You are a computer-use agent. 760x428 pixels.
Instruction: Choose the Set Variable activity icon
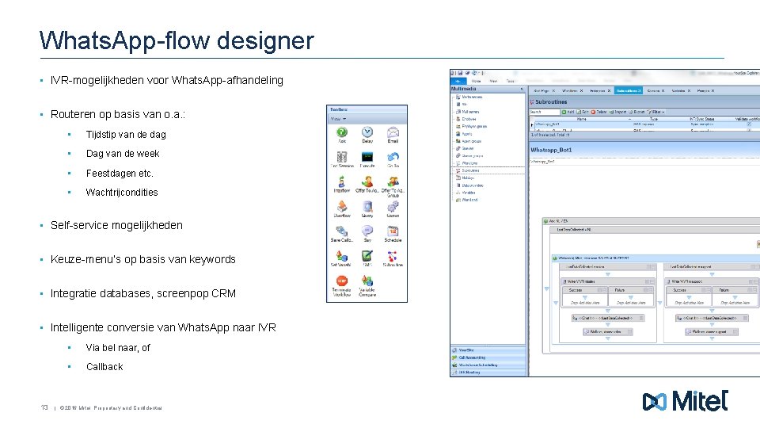pos(342,256)
